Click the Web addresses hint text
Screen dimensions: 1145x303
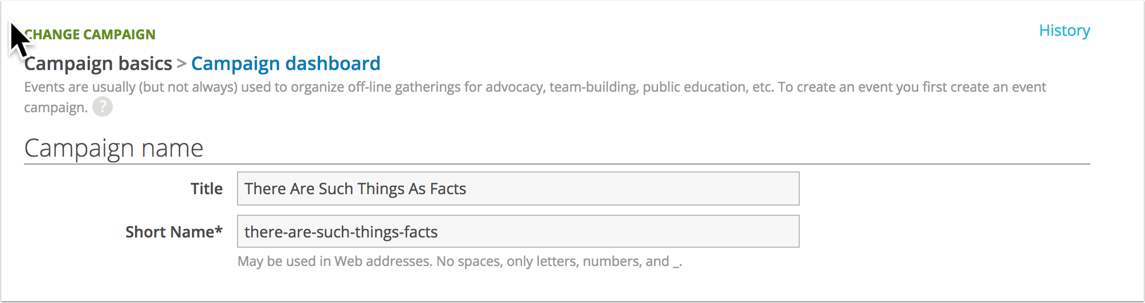coord(460,261)
